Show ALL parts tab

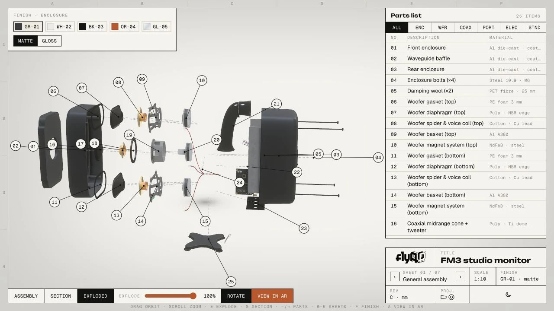397,28
